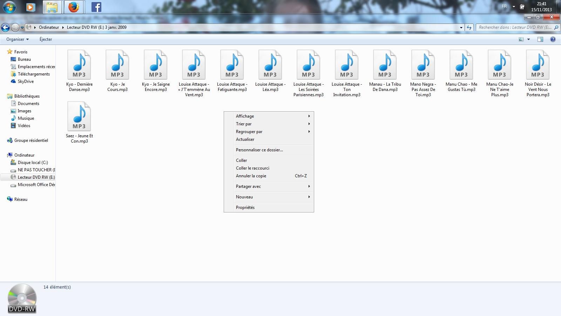Click the Windows Media Player taskbar icon
This screenshot has height=316, width=561.
point(31,7)
